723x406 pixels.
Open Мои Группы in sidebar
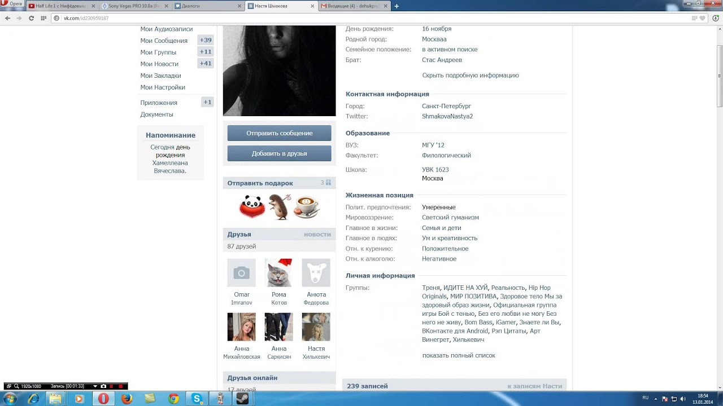[158, 52]
